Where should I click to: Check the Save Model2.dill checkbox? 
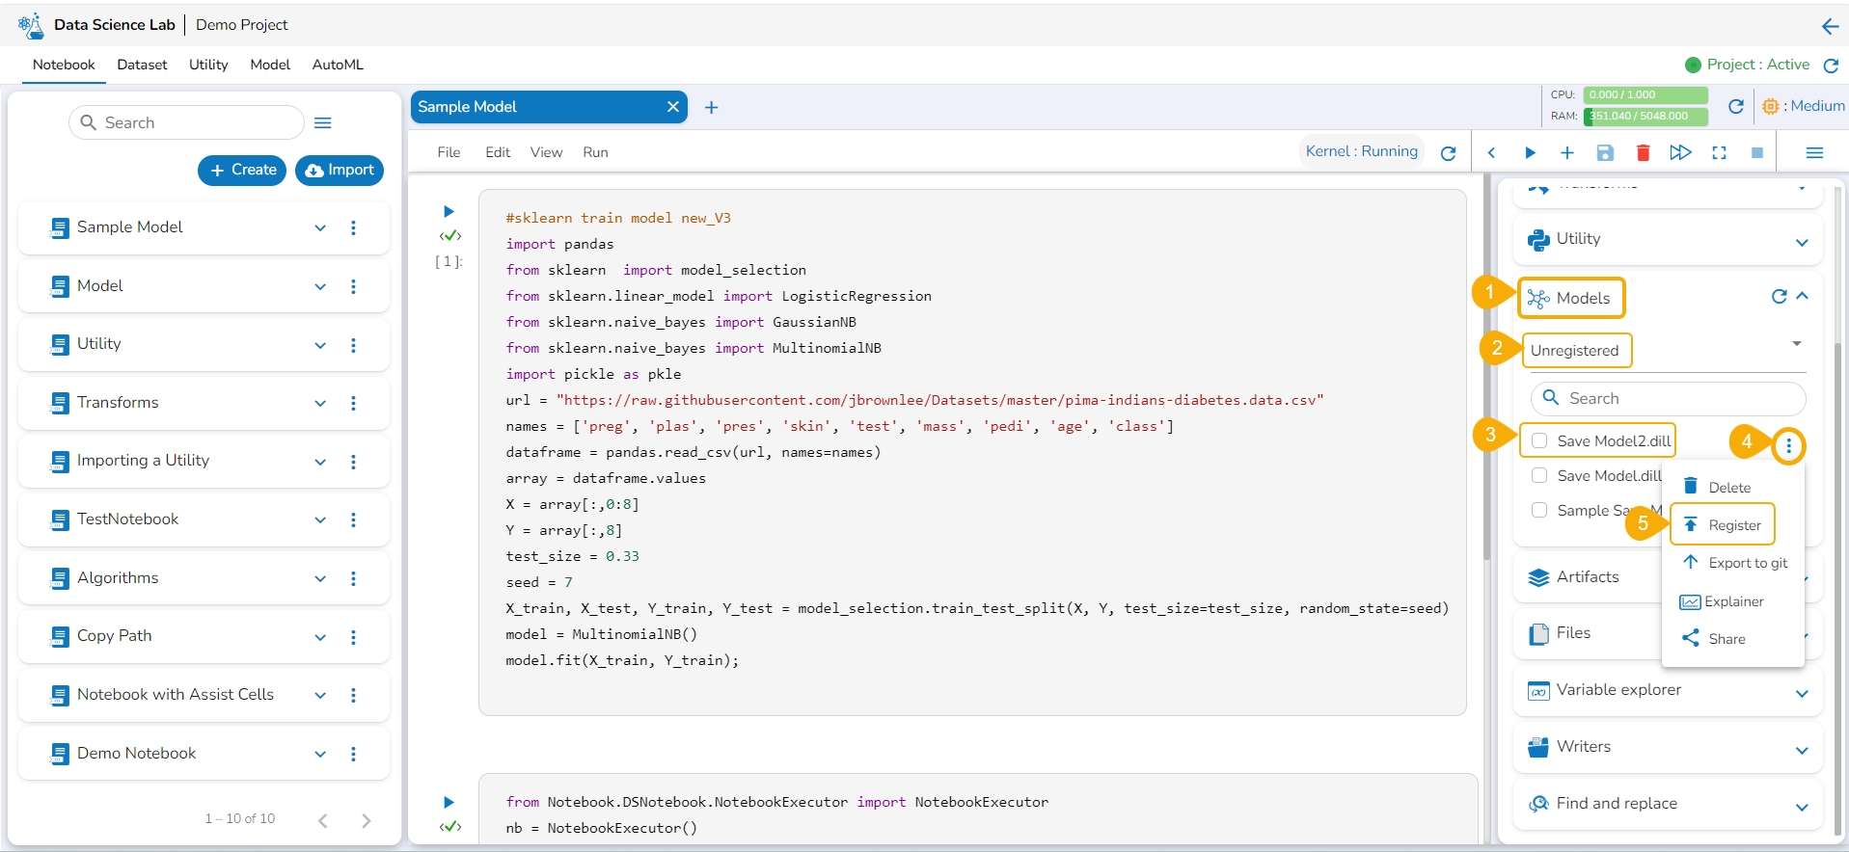click(x=1539, y=440)
